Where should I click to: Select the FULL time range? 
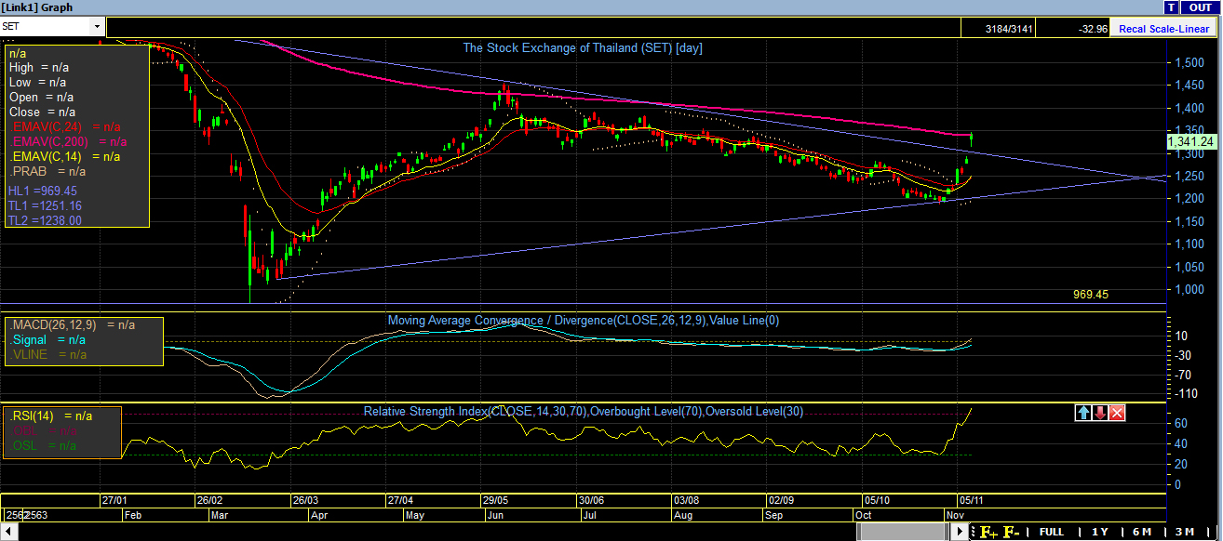[x=1051, y=532]
